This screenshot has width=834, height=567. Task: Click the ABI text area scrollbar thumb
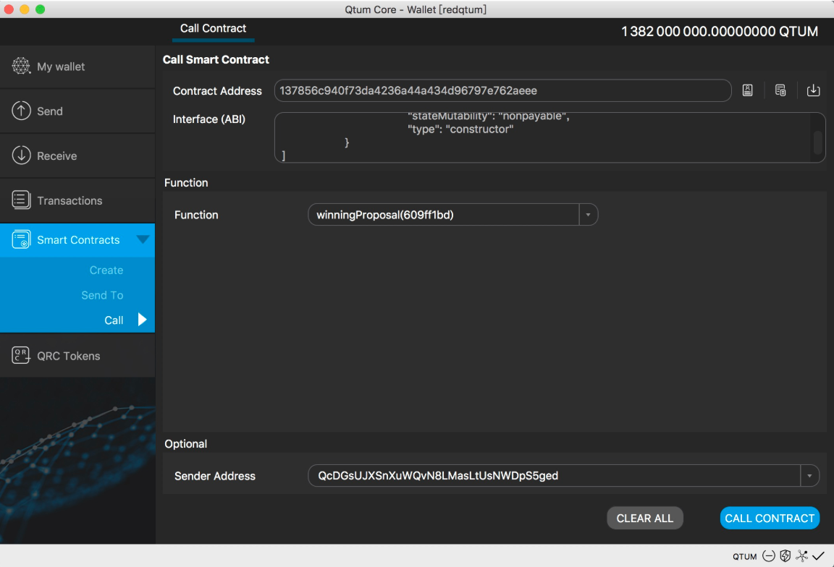tap(817, 142)
